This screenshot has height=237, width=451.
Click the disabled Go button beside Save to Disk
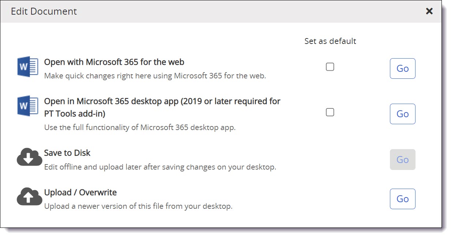pos(402,160)
